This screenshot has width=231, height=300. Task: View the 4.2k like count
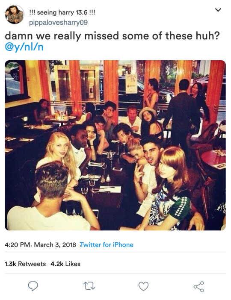[x=57, y=264]
